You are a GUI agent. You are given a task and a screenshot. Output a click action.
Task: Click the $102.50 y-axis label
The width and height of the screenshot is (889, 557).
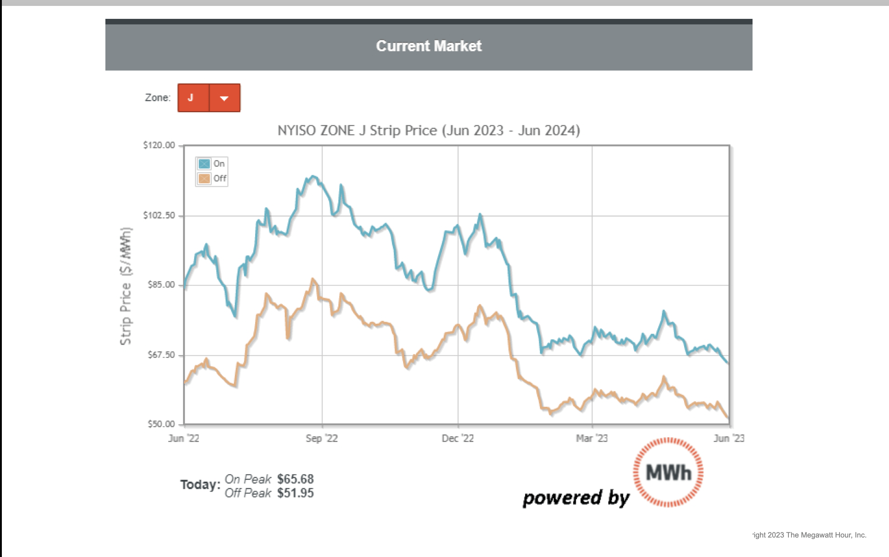[x=159, y=215]
